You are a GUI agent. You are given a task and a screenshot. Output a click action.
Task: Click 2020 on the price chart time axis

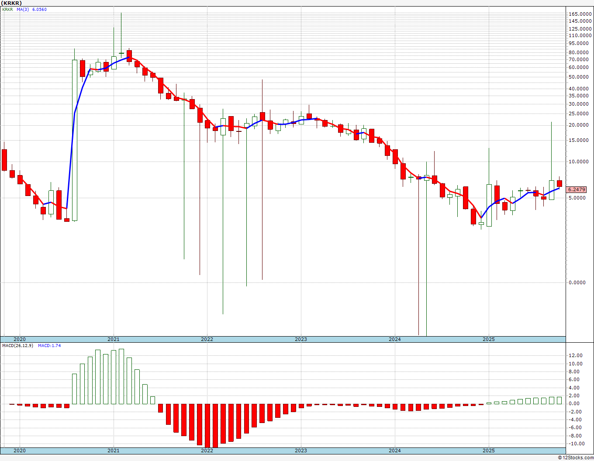pos(20,339)
